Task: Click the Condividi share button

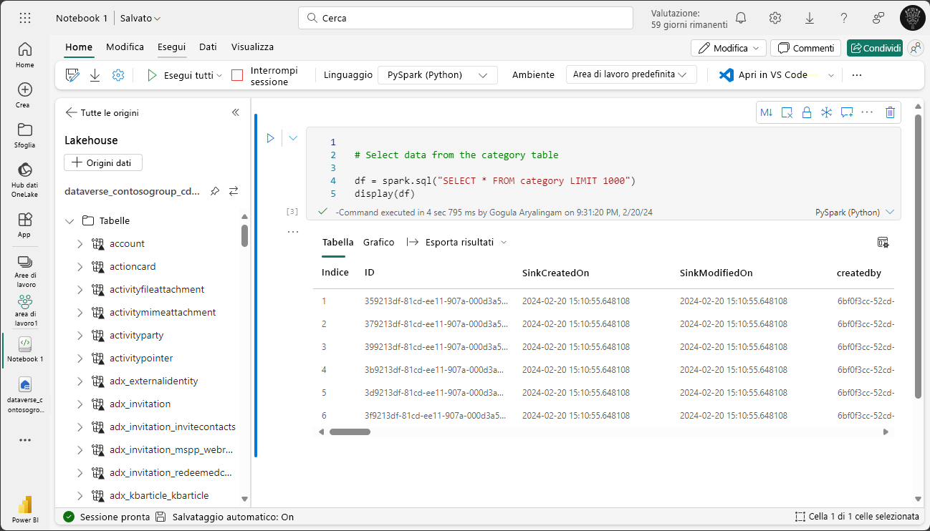Action: tap(874, 48)
